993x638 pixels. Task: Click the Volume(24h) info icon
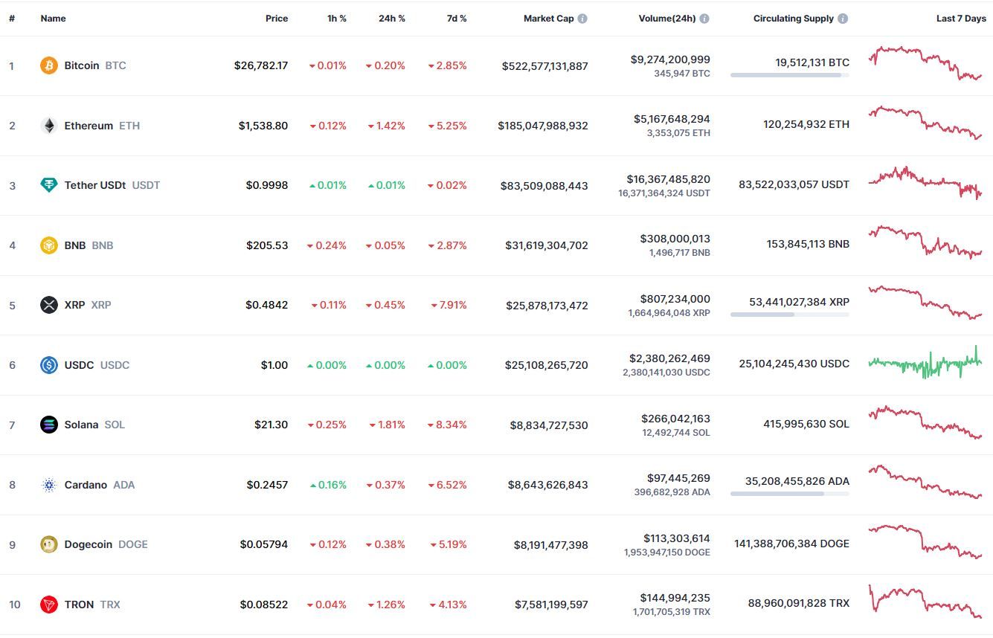[704, 19]
